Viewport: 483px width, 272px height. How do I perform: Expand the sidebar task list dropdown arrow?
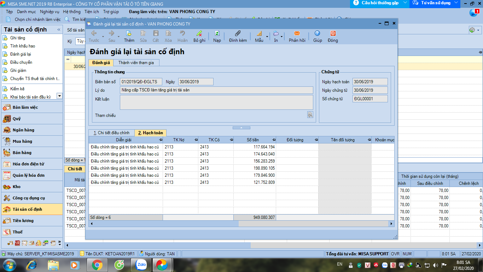[x=59, y=96]
